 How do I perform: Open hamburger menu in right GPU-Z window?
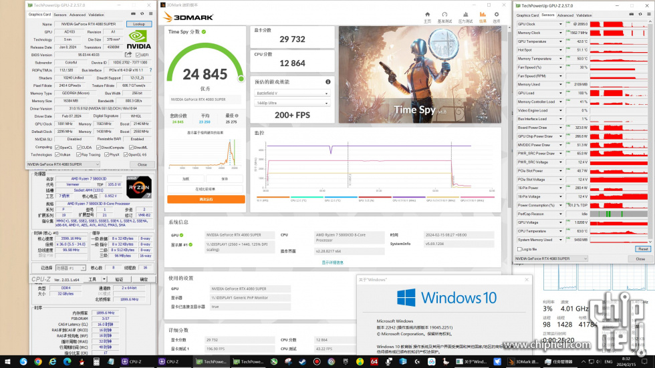[x=649, y=15]
